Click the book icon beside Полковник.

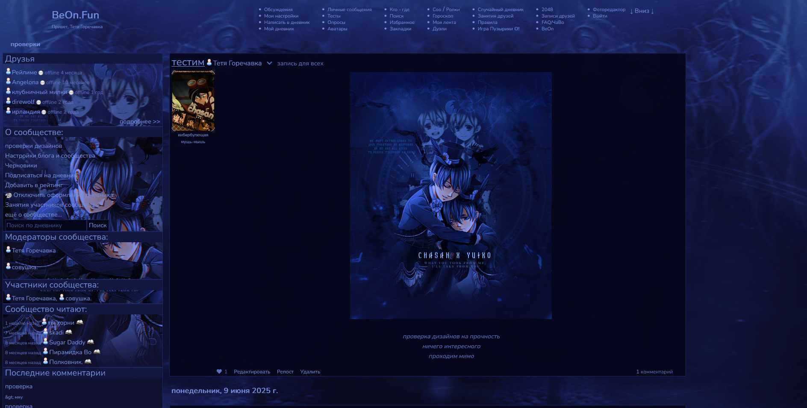pos(88,362)
